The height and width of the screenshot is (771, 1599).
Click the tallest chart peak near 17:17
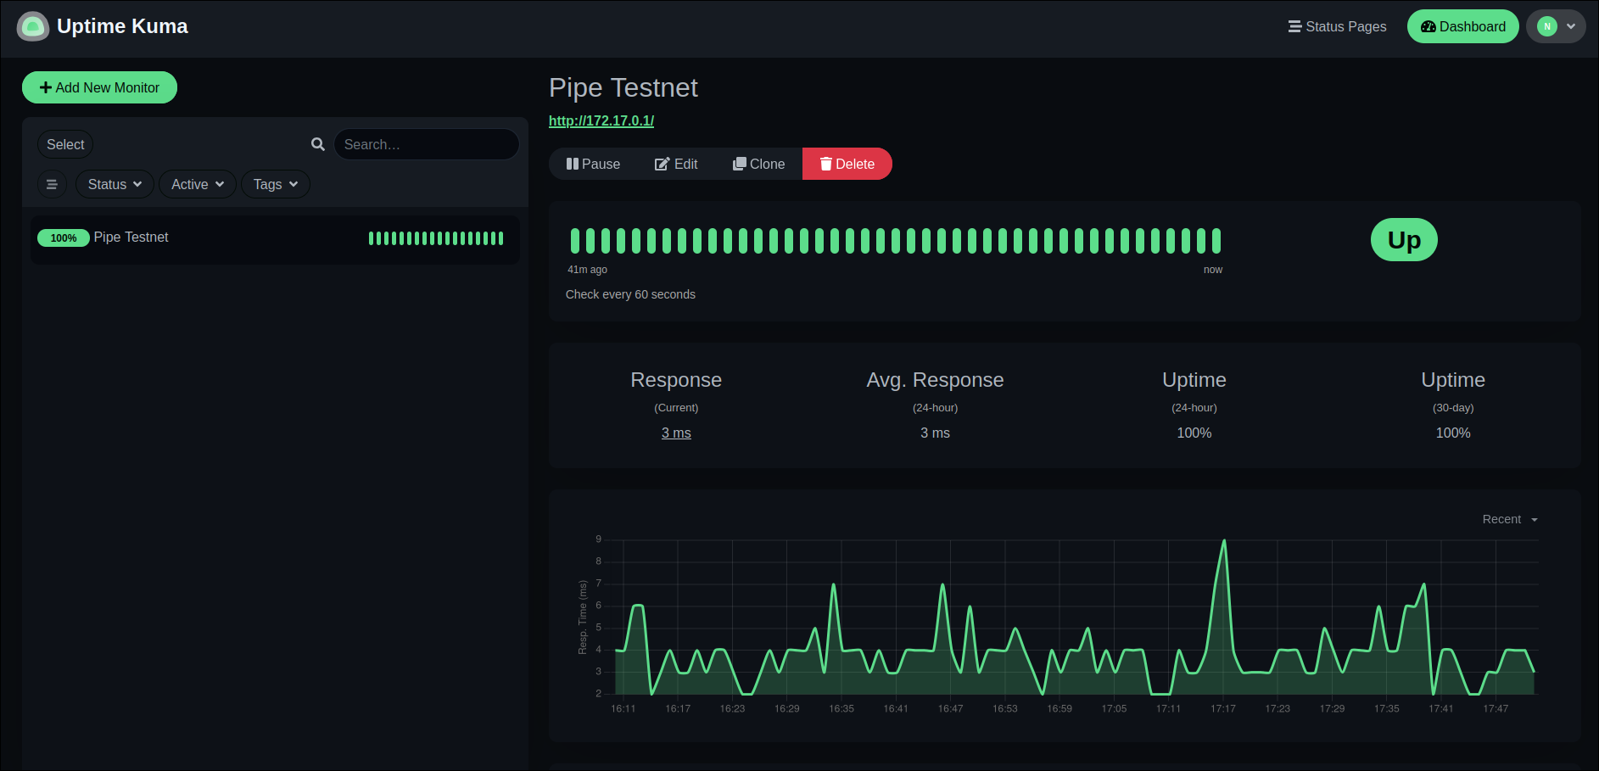1223,541
